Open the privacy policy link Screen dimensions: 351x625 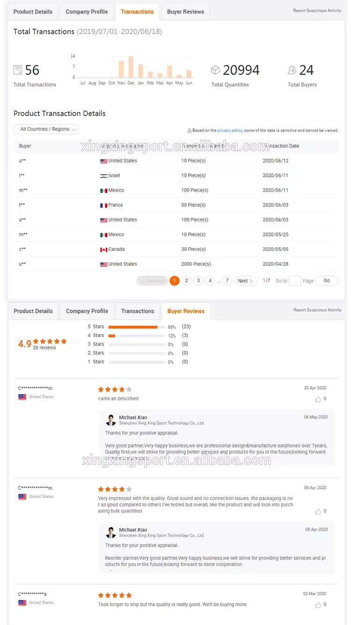point(230,131)
